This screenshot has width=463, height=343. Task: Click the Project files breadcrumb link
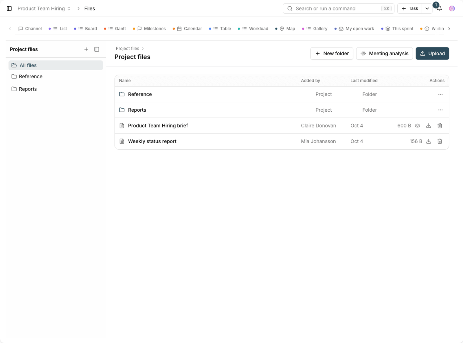(127, 49)
